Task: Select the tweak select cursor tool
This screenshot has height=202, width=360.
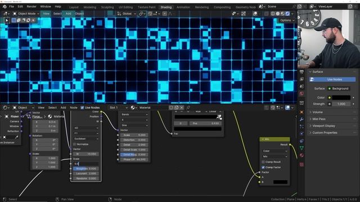Action: [x=7, y=20]
